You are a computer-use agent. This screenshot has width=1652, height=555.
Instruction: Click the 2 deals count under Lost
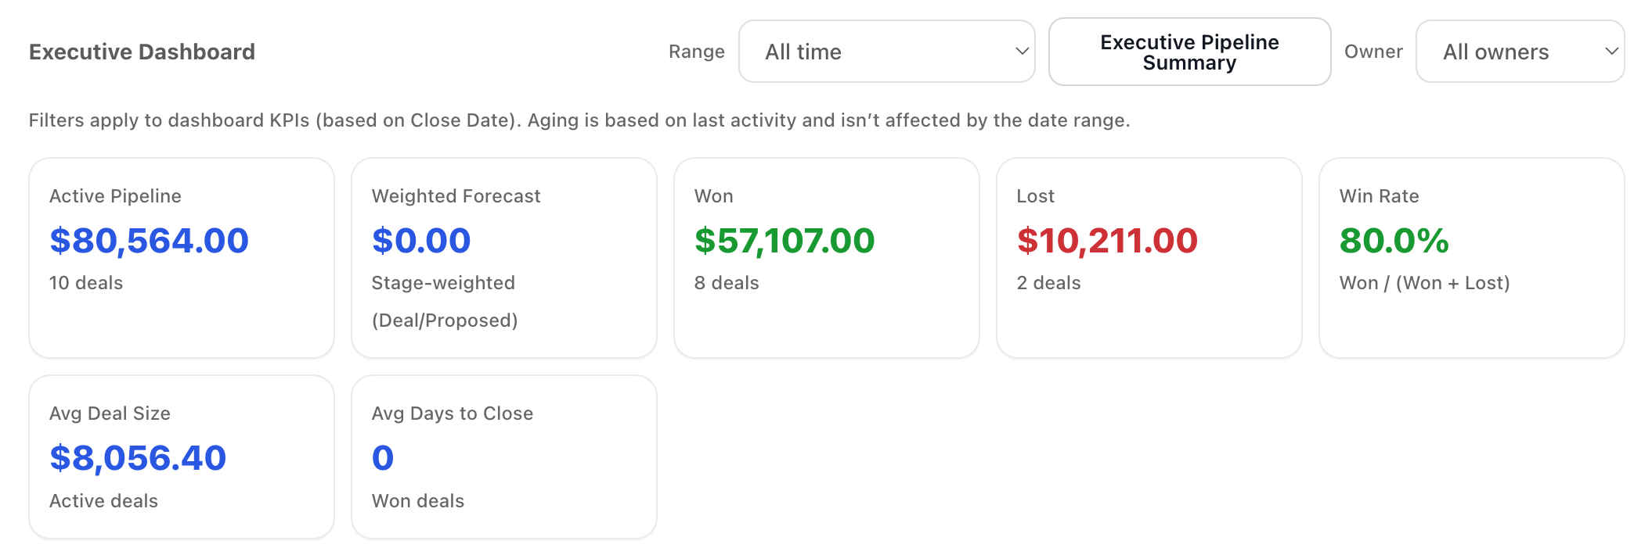[x=1048, y=283]
